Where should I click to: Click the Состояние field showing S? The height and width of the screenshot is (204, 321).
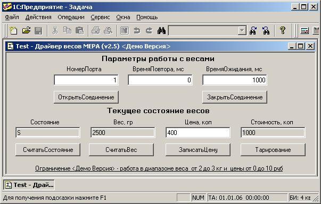(48, 133)
